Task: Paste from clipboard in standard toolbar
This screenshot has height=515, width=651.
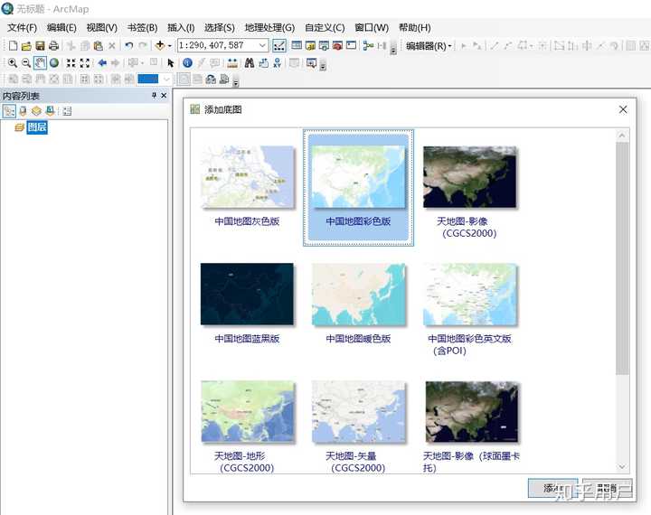Action: point(99,46)
